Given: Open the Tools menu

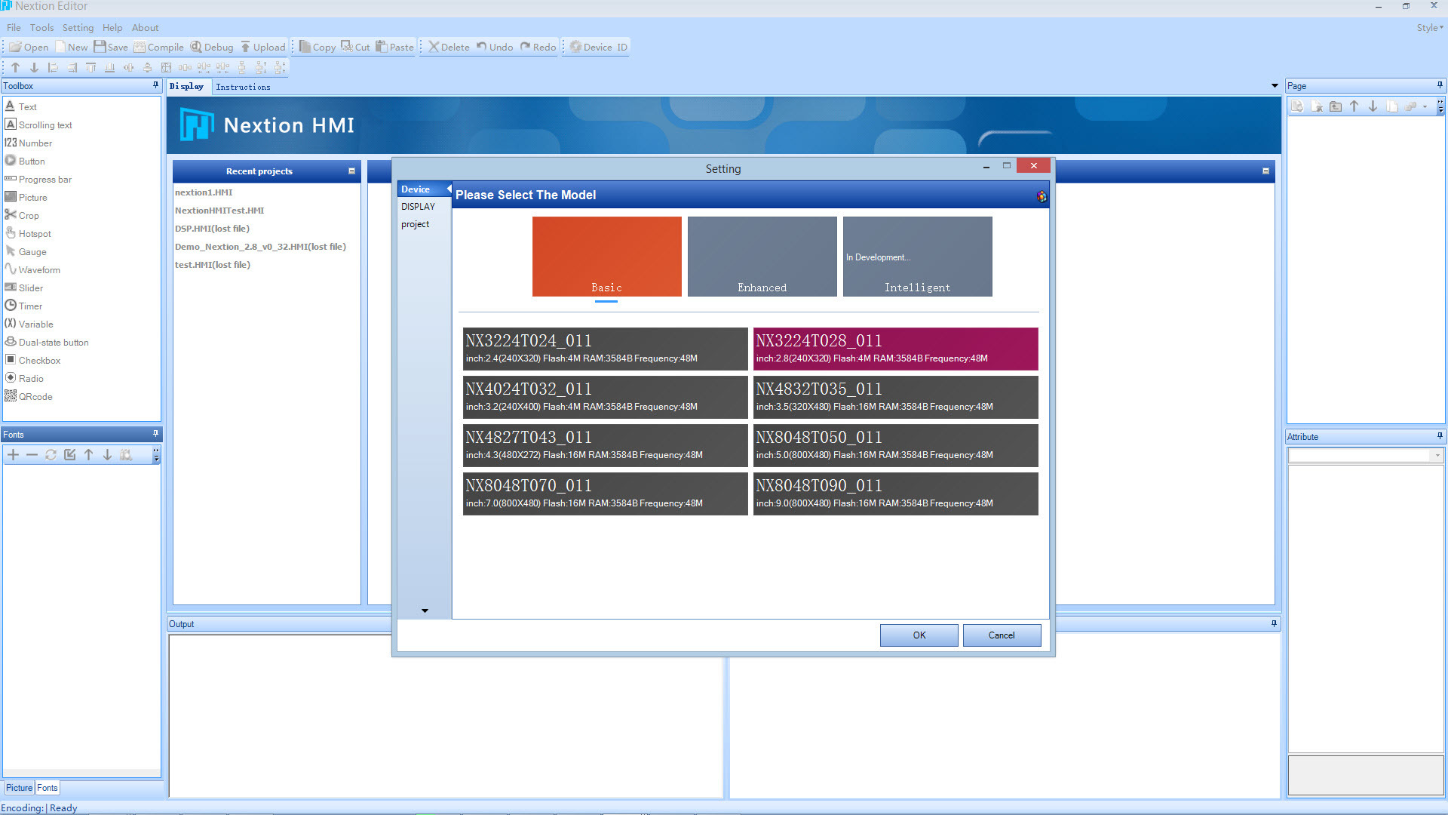Looking at the screenshot, I should (41, 27).
